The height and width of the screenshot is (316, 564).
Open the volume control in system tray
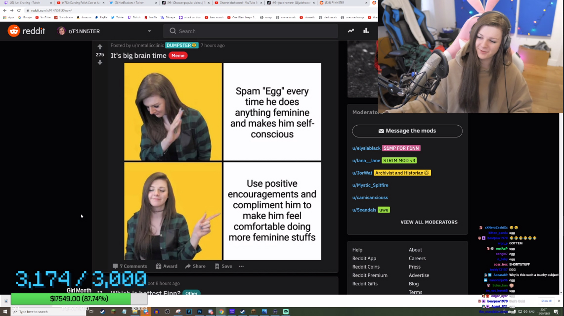(x=525, y=312)
